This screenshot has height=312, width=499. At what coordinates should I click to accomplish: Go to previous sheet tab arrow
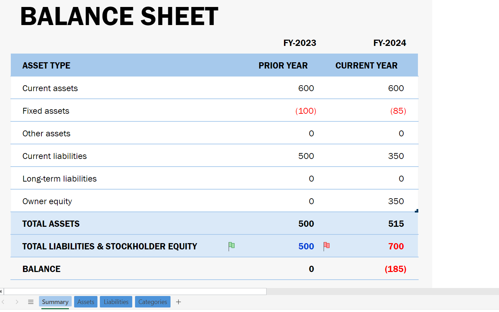[3, 302]
